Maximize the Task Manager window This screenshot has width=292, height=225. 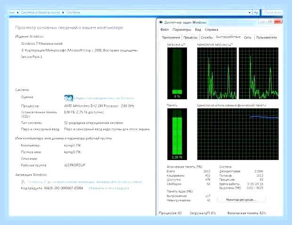pos(270,22)
